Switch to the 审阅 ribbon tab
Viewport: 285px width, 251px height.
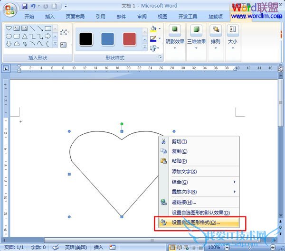coord(142,17)
